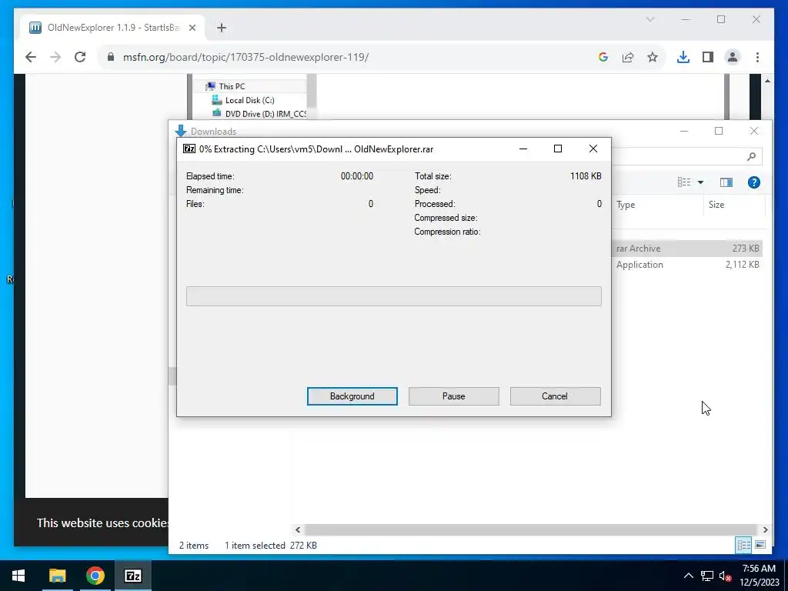Open Chrome downloads icon
The width and height of the screenshot is (788, 591).
(x=683, y=57)
